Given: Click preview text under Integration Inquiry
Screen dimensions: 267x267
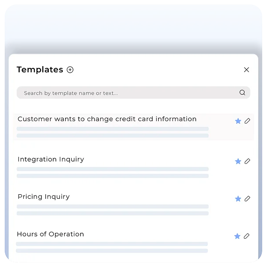Looking at the screenshot, I should coord(113,172).
